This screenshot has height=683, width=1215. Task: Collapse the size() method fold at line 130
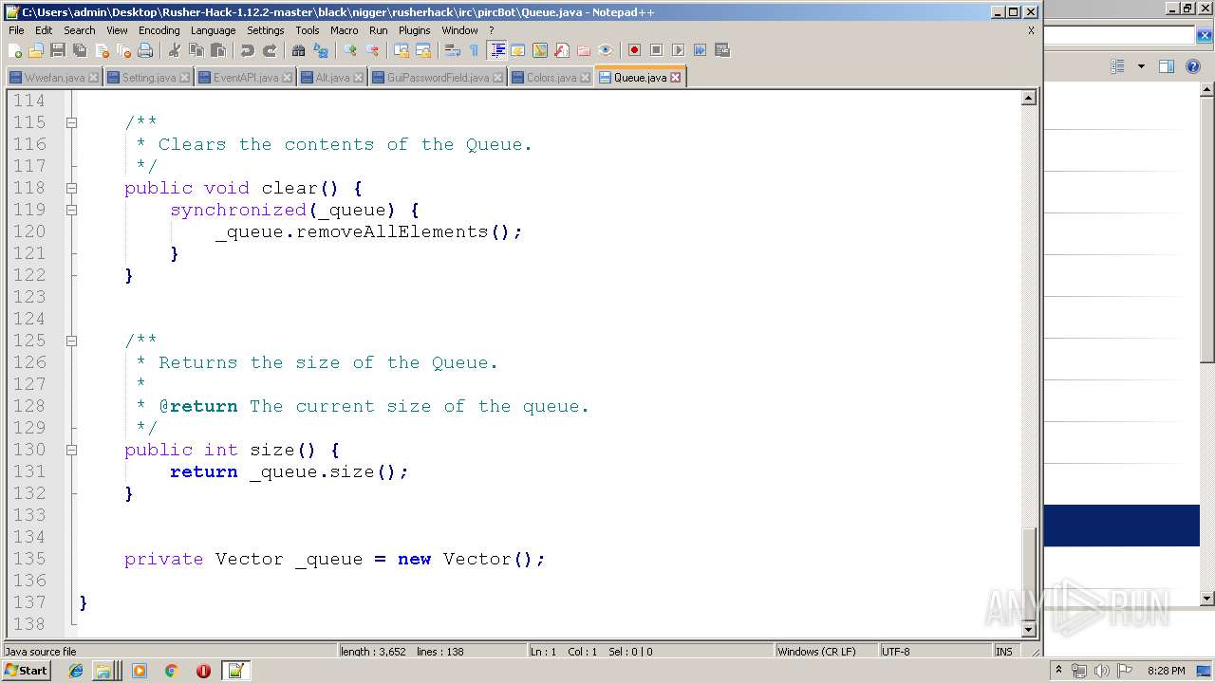pos(71,450)
